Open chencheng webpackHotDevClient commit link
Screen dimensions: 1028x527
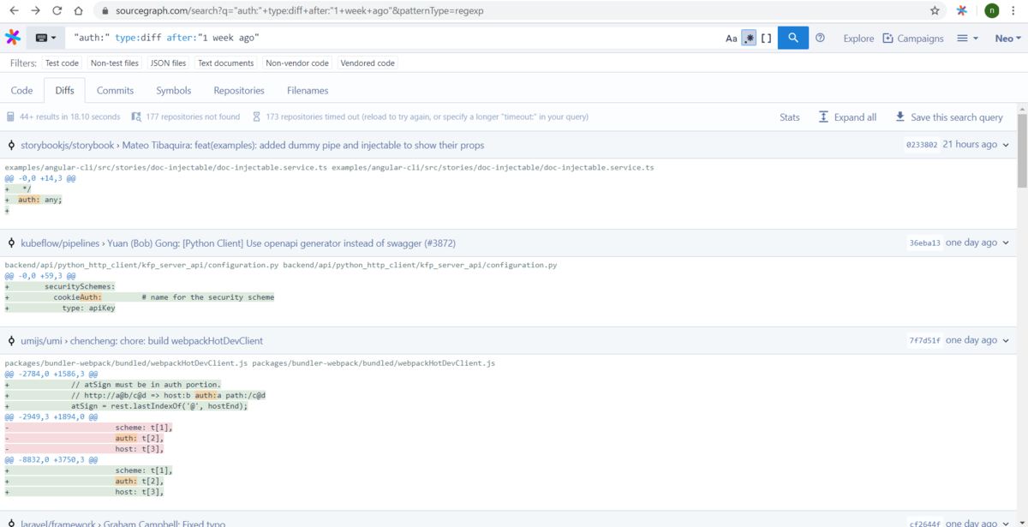(x=167, y=341)
